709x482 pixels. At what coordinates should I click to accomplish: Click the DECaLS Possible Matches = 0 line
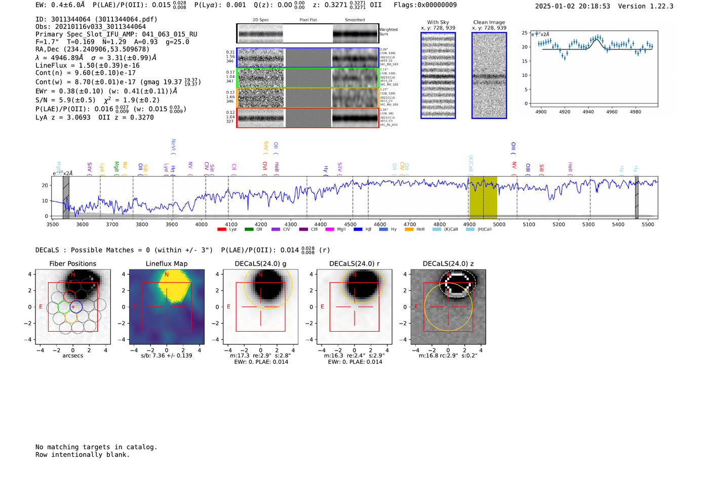pyautogui.click(x=124, y=250)
